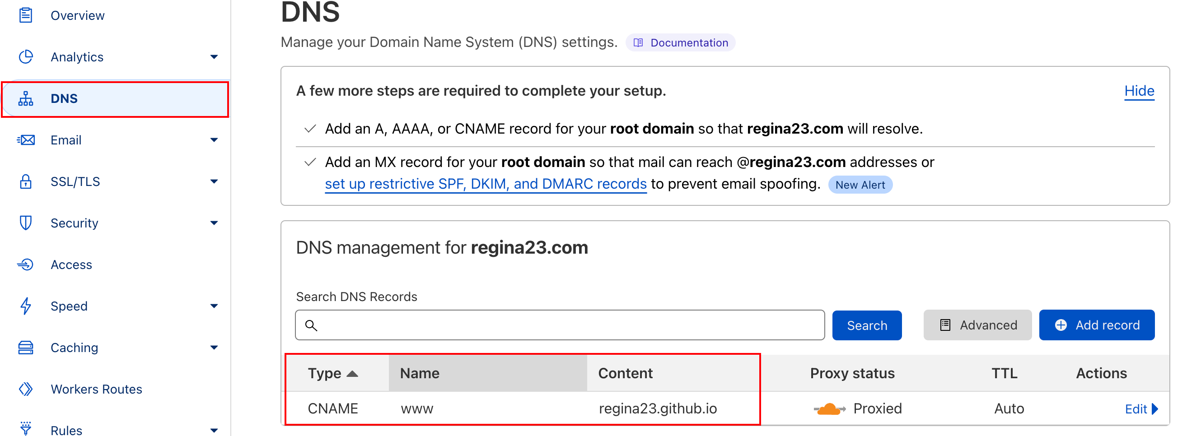
Task: Click the Documentation book icon
Action: coord(638,42)
